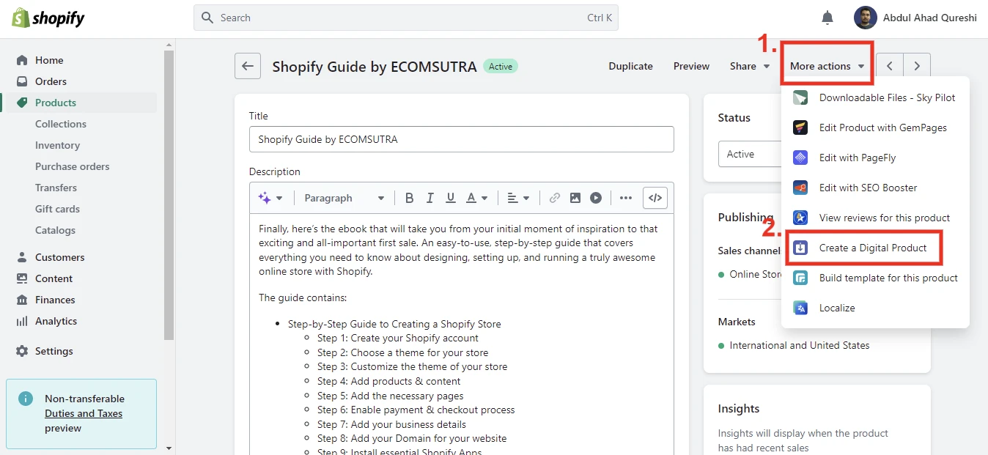Viewport: 988px width, 455px height.
Task: Click the Search field
Action: 406,18
